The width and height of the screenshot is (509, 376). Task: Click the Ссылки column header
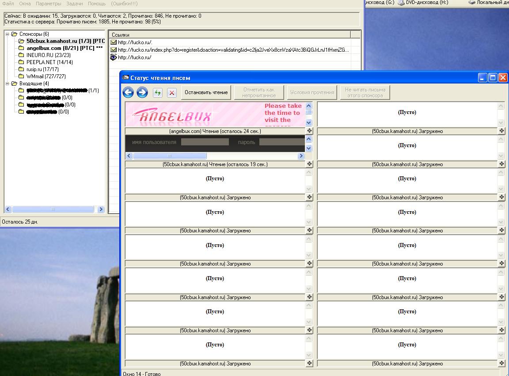pyautogui.click(x=230, y=34)
